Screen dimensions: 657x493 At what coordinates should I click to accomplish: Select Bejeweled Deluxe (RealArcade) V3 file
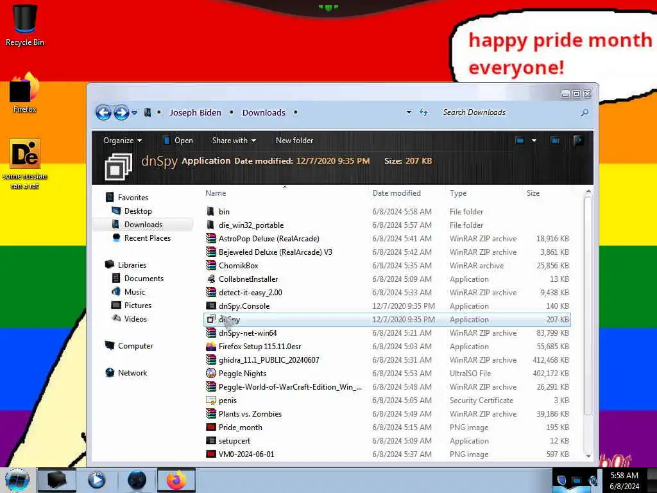[275, 252]
